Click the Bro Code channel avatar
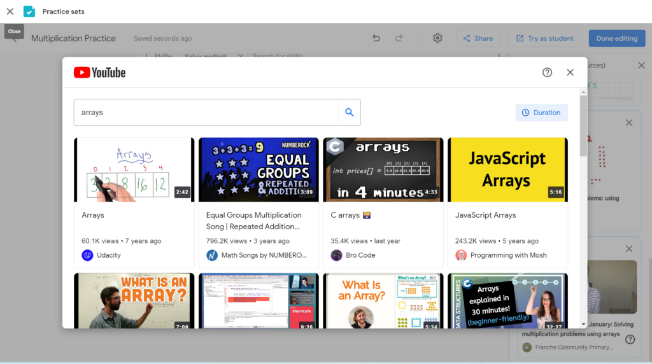The image size is (652, 364). (336, 255)
